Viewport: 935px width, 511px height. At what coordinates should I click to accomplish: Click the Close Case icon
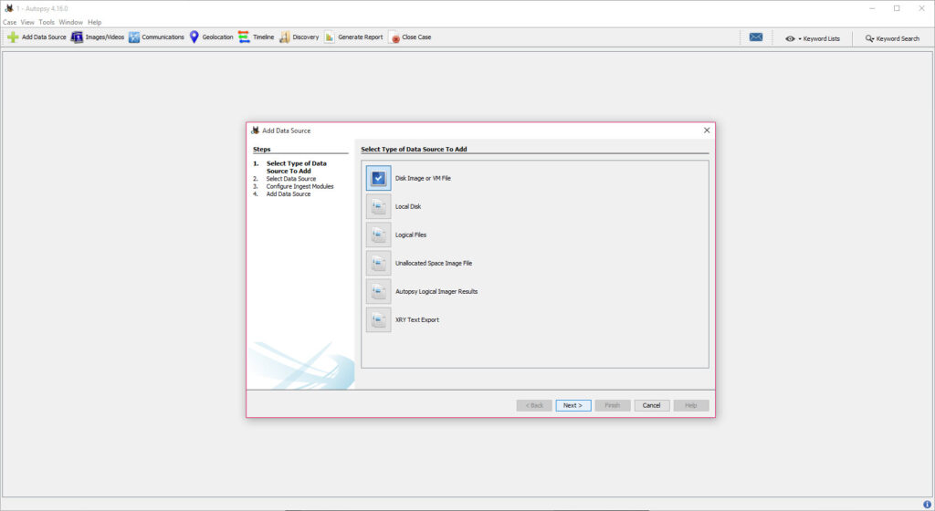(394, 37)
